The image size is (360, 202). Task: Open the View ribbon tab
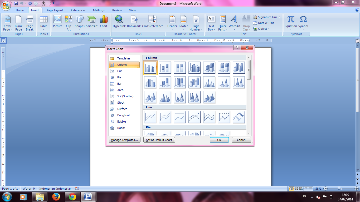[x=133, y=10]
